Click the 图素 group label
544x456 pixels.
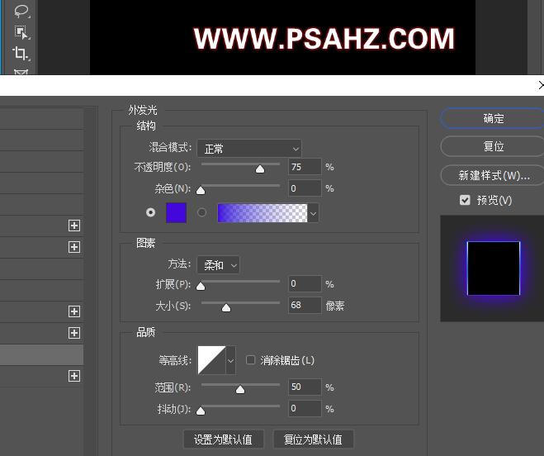click(146, 243)
